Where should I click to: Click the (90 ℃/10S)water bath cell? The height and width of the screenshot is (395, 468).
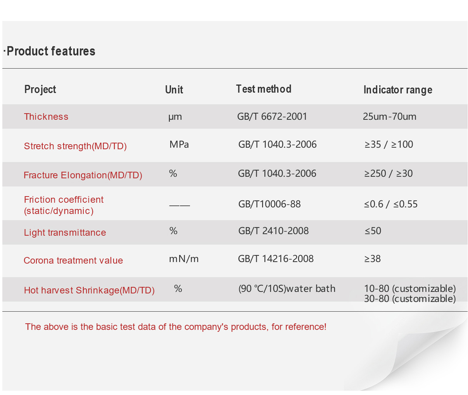[x=287, y=289]
